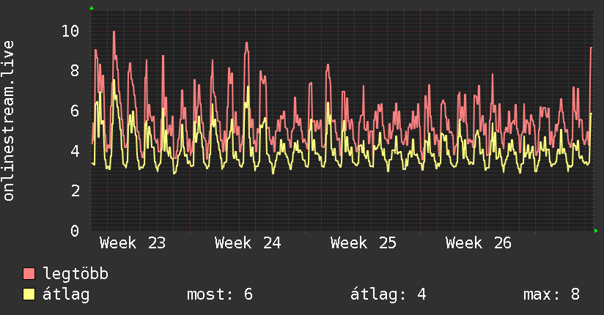Click the "max: 8" statistic
Viewport: 604px width, 315px height.
(x=552, y=294)
